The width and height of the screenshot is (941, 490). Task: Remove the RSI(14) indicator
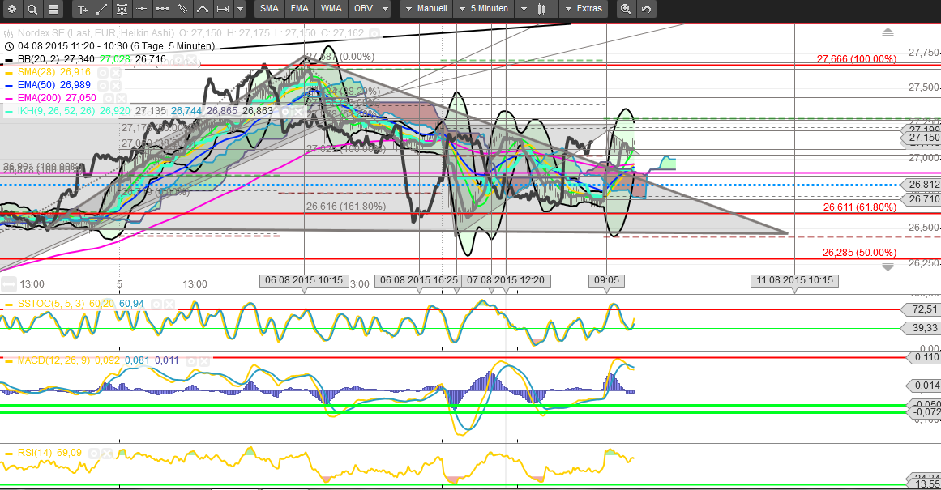point(106,453)
